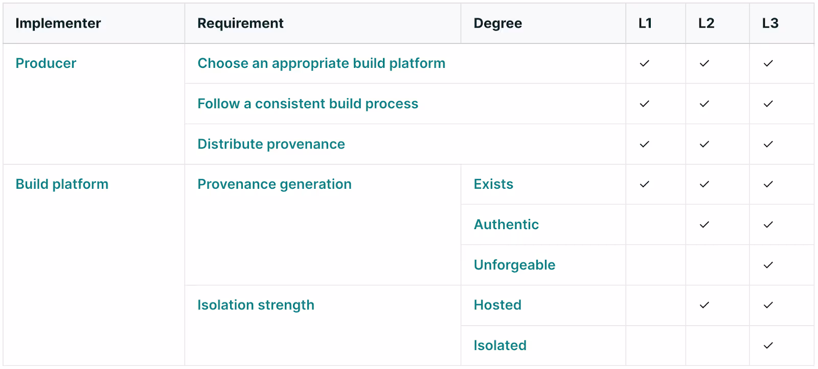Click the Requirement column header
The image size is (818, 369).
[240, 23]
